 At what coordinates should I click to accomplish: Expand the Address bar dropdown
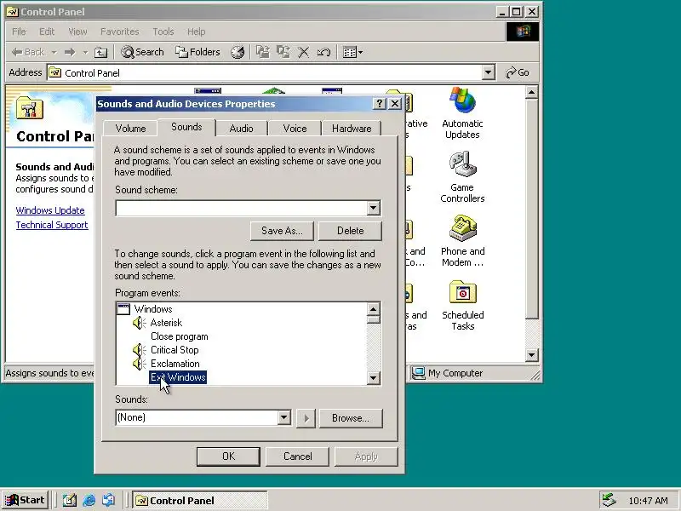pyautogui.click(x=488, y=72)
